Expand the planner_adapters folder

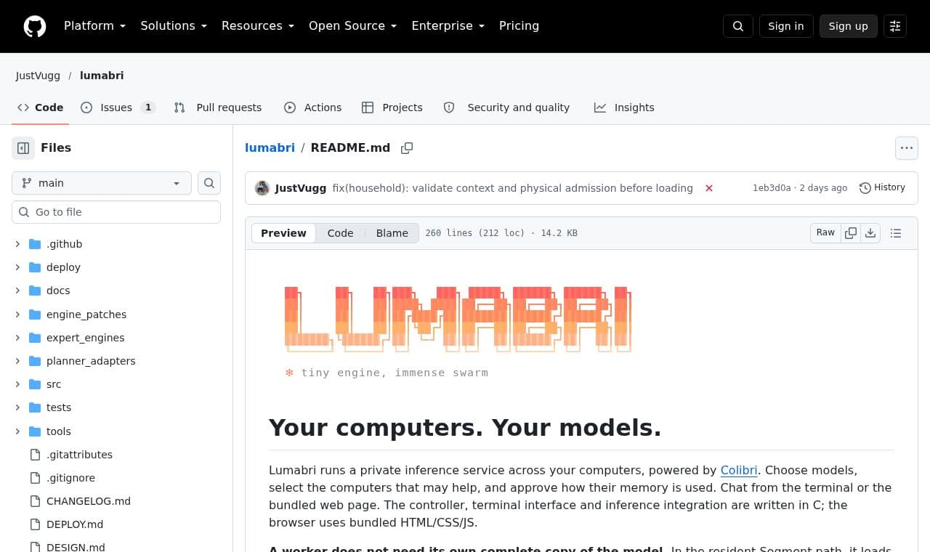(x=17, y=361)
